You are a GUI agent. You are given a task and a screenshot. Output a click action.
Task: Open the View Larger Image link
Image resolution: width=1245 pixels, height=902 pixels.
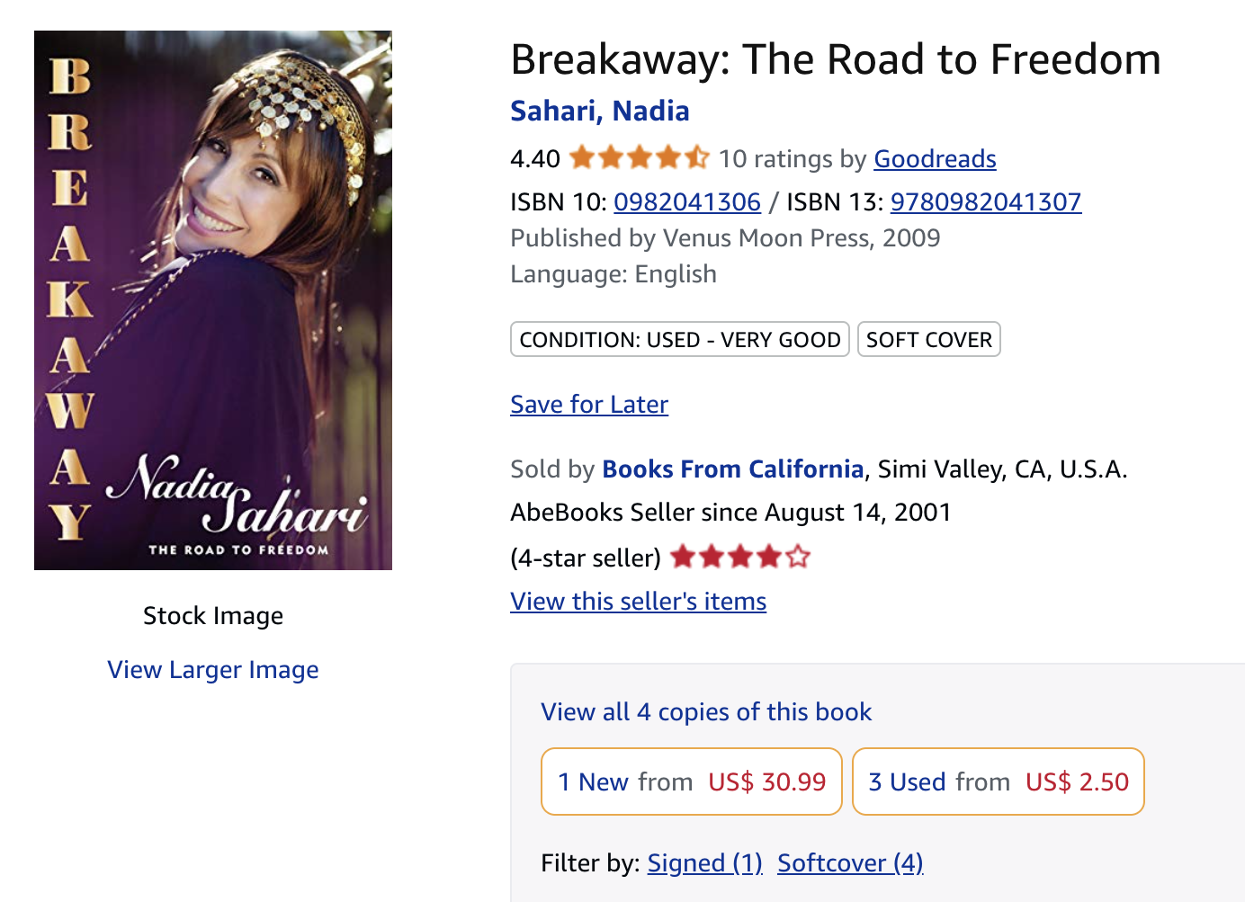tap(213, 670)
